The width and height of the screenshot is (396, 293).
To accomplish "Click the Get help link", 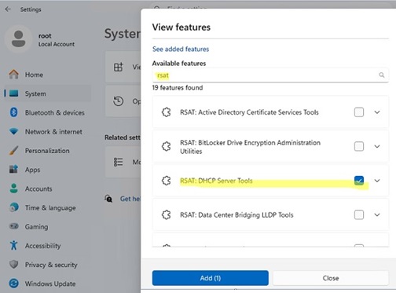I will (130, 199).
